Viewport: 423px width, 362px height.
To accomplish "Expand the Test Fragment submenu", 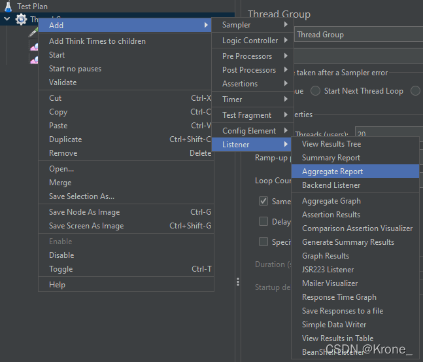I will 252,115.
